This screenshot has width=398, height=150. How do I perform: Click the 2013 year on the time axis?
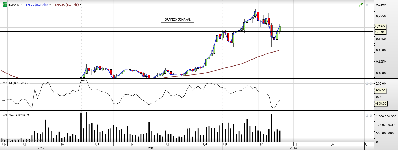(152, 148)
